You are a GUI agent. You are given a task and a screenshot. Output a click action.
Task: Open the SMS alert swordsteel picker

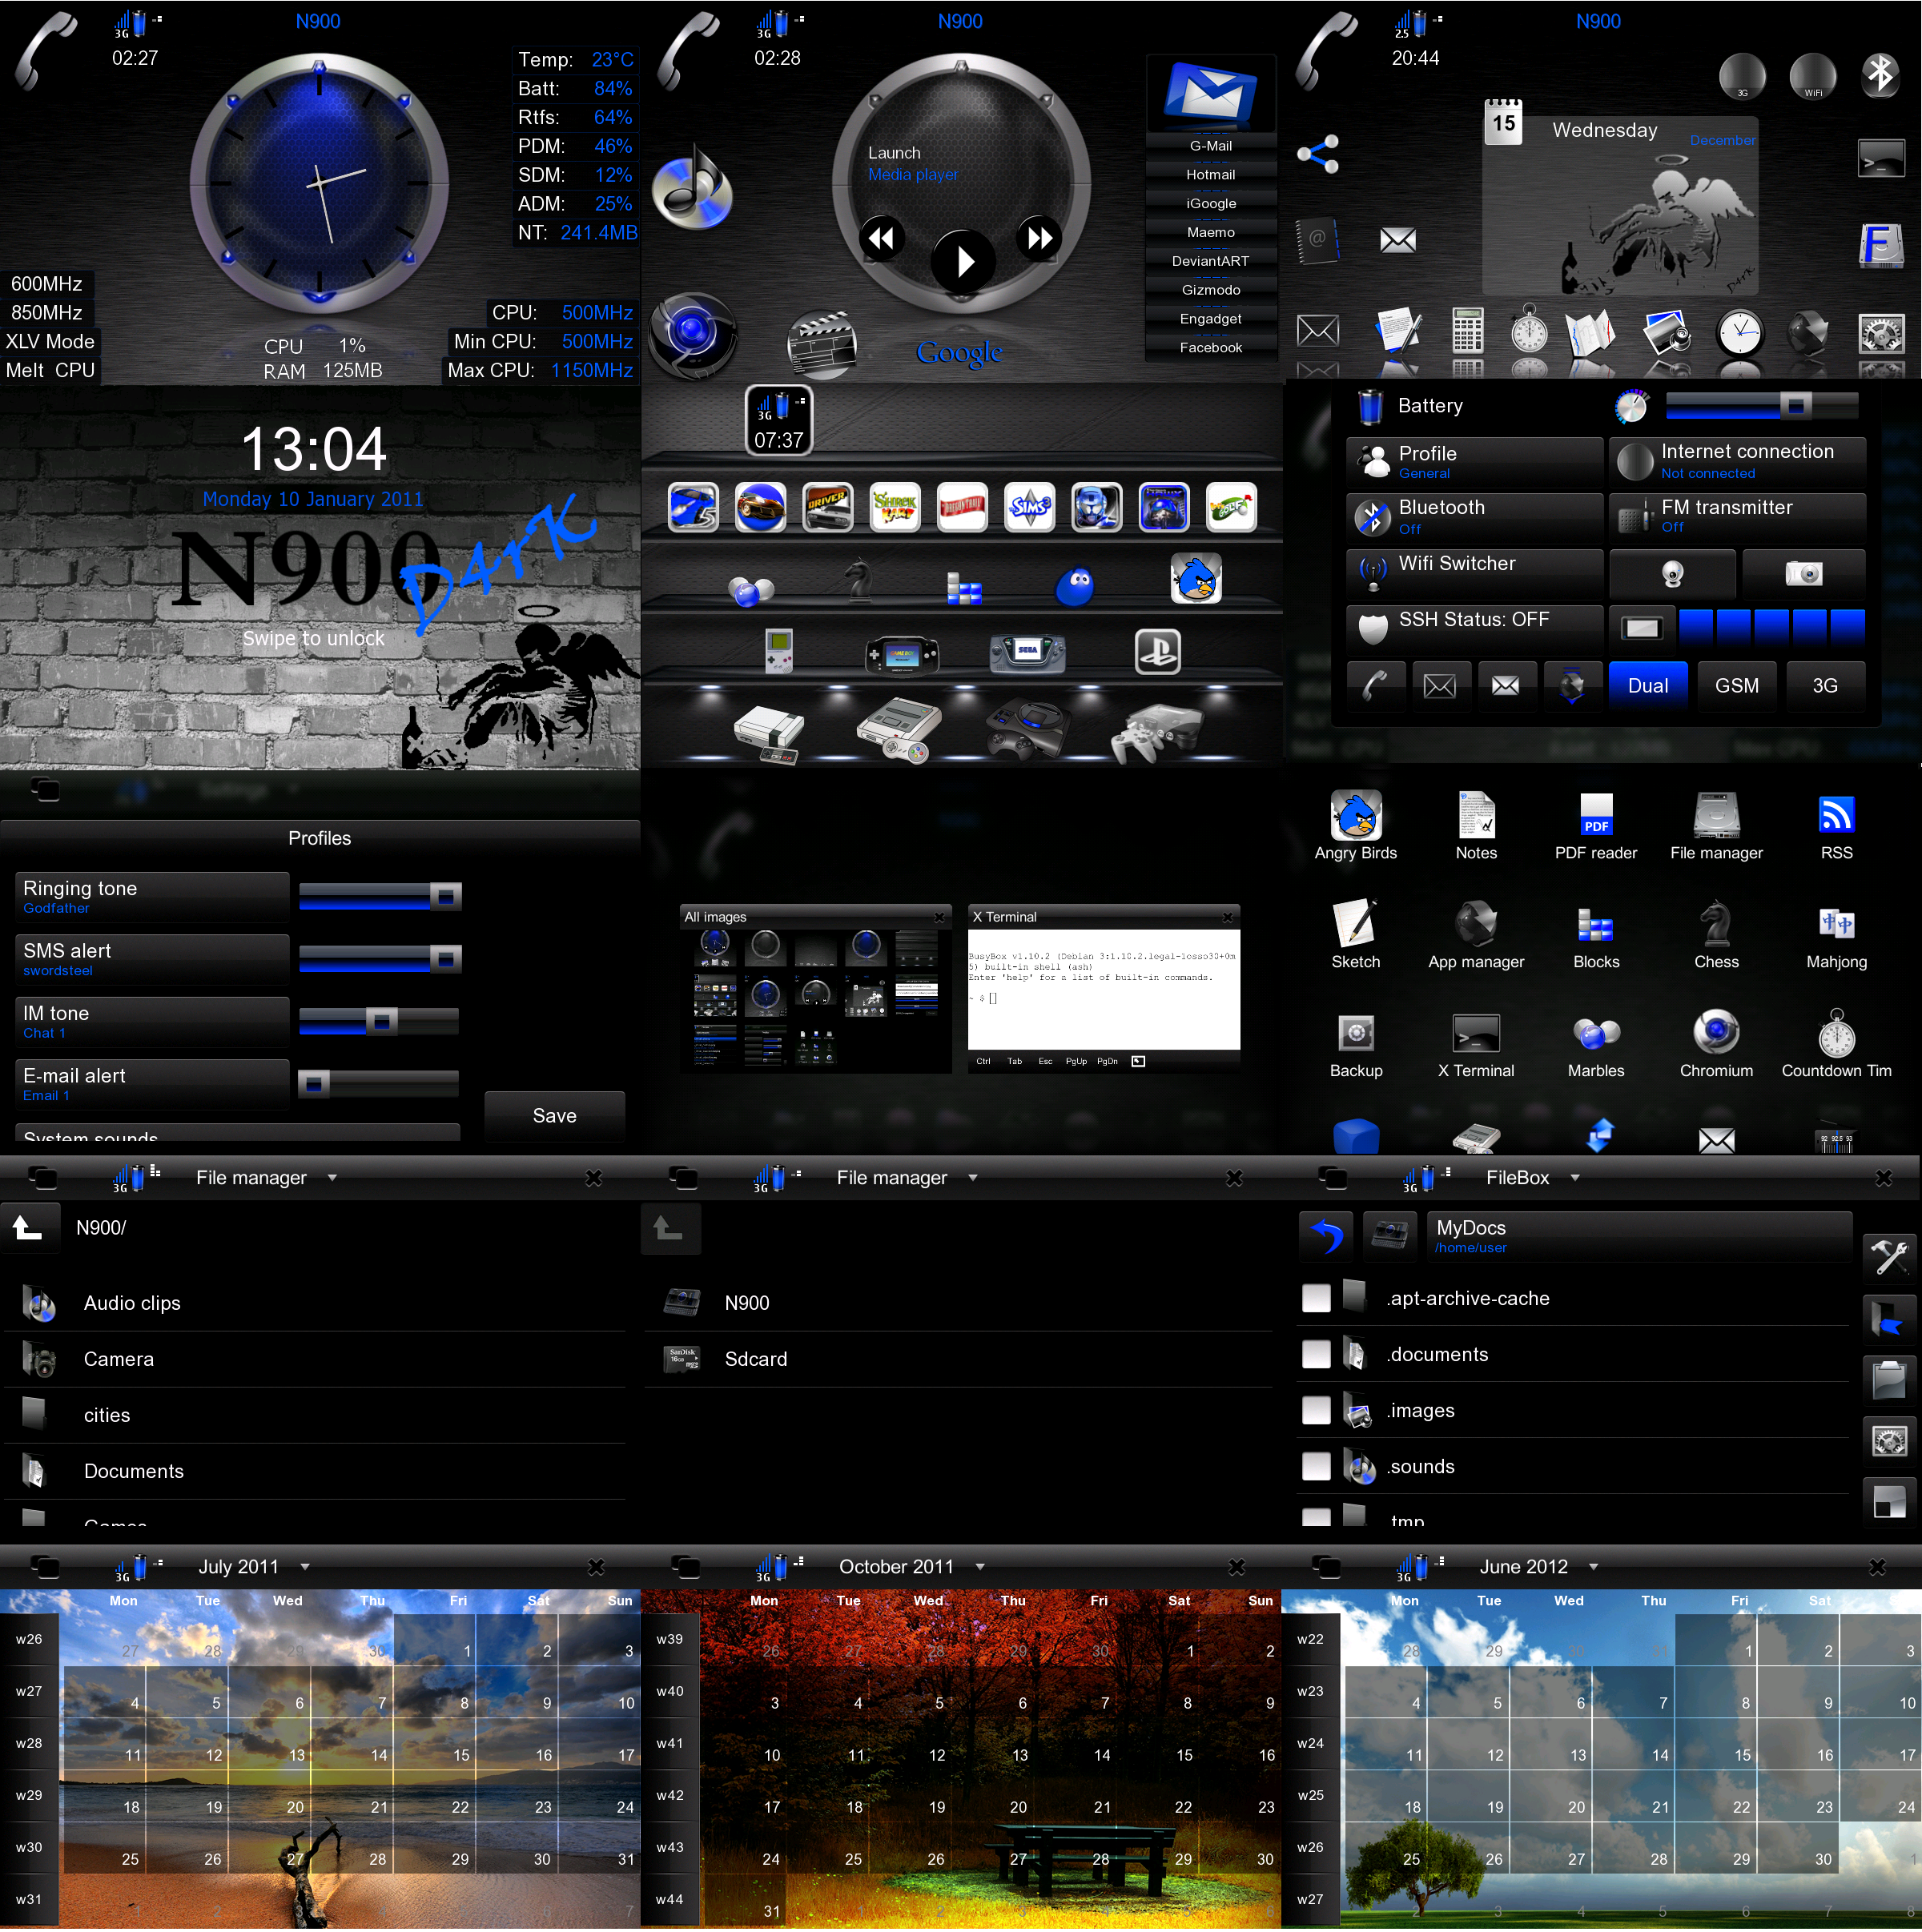click(x=152, y=960)
